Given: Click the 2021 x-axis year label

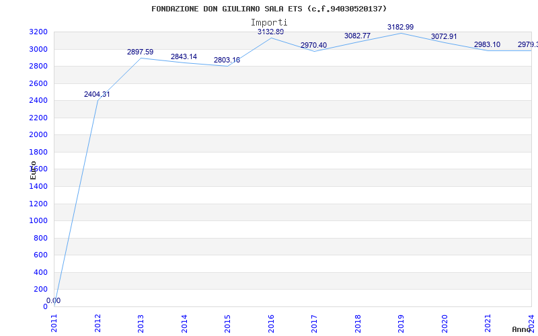Looking at the screenshot, I should [488, 323].
